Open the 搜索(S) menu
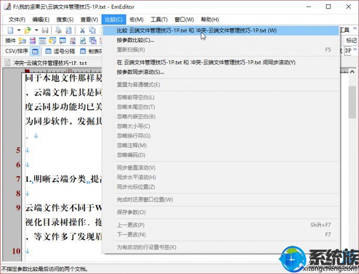The width and height of the screenshot is (359, 274). point(65,20)
